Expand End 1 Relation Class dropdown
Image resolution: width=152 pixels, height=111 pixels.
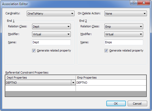[x=51, y=27]
